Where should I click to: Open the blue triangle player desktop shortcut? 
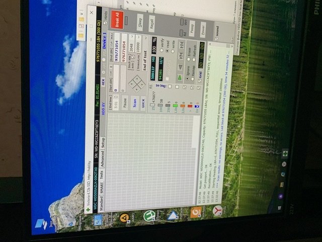pyautogui.click(x=173, y=215)
